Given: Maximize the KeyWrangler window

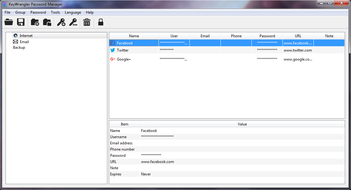Looking at the screenshot, I should coord(330,3).
